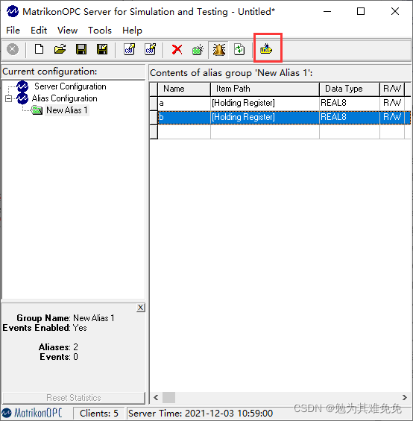This screenshot has width=413, height=421.
Task: Select Server Configuration in the tree
Action: [70, 86]
